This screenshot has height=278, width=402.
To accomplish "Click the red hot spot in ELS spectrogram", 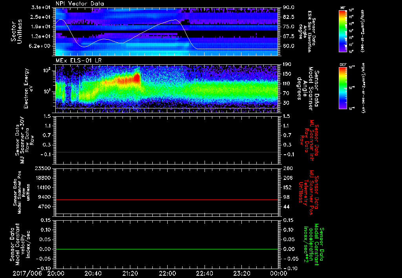I will click(137, 78).
